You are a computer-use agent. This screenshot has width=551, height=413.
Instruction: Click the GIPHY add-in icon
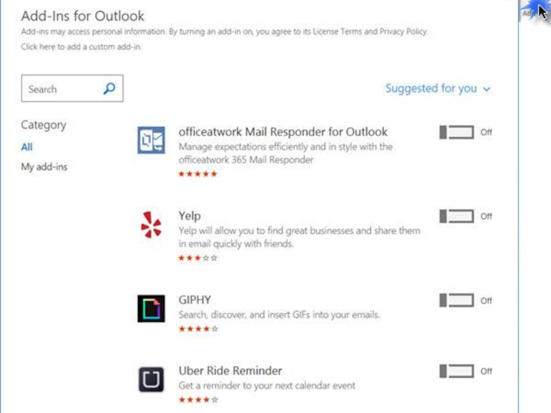151,308
